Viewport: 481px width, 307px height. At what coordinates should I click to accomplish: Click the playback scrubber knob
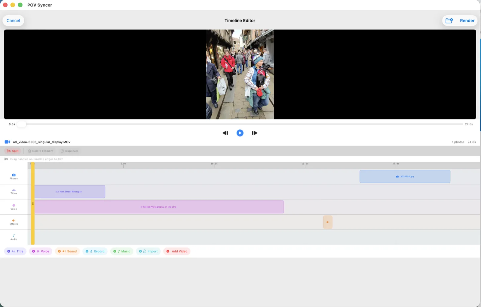(x=21, y=124)
